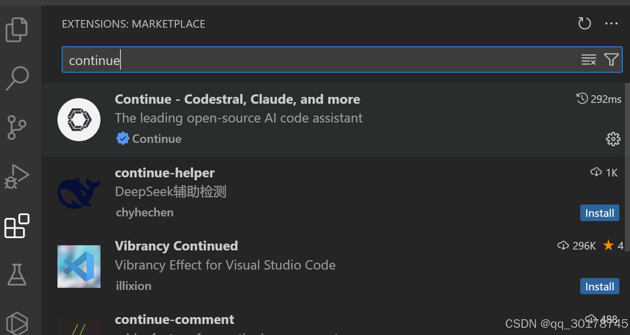The width and height of the screenshot is (630, 335).
Task: Install the Vibrancy Continued extension
Action: click(599, 287)
